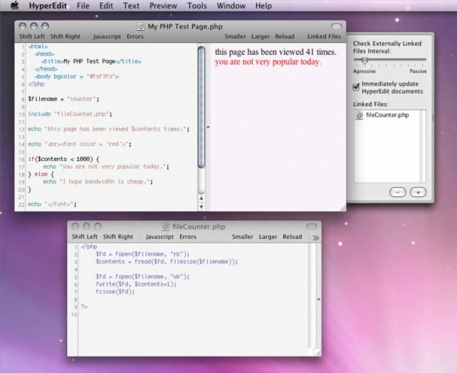
Task: Click document icon in My PHP Test Page title bar
Action: tap(141, 26)
